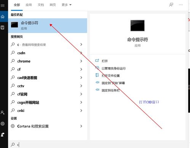Click the 命令提示符 title in the preview pane

click(137, 39)
